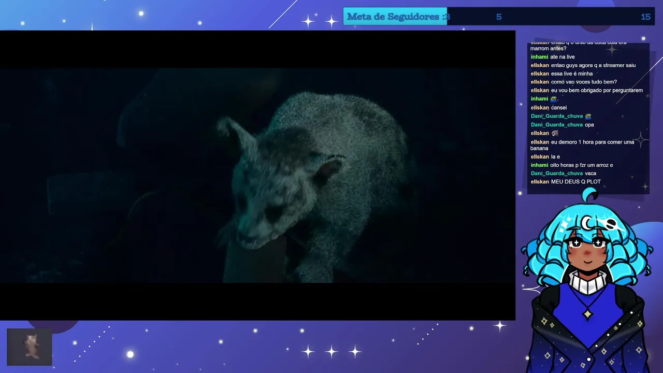Click message 'essa live é minha'
The width and height of the screenshot is (663, 373).
[x=572, y=74]
